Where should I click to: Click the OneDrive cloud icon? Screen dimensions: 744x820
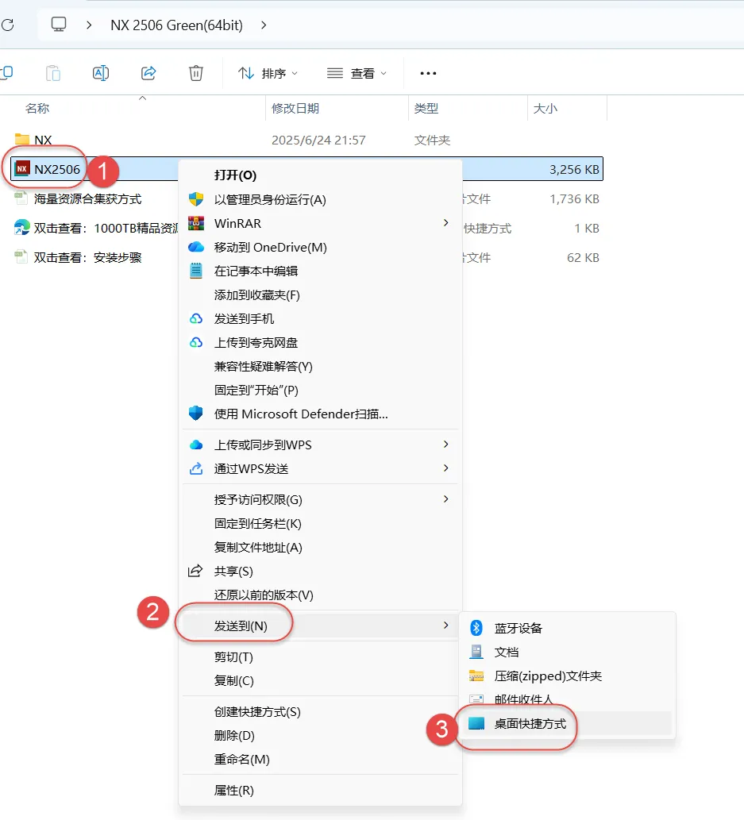point(195,247)
